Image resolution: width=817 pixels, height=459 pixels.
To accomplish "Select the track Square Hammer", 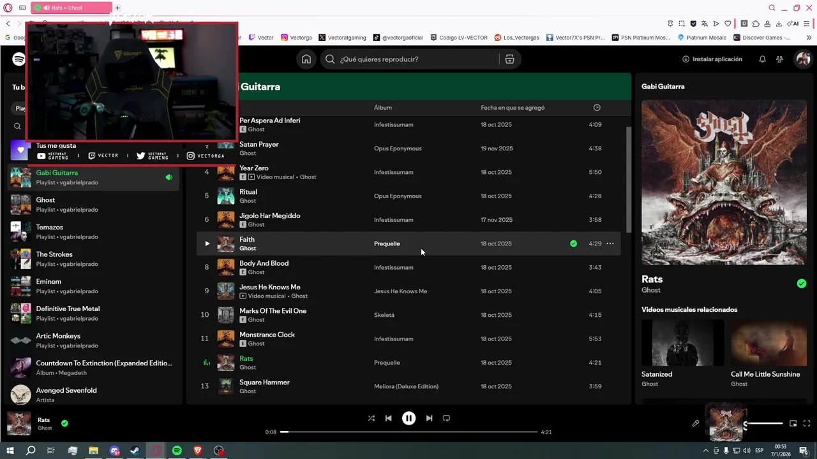I will [x=264, y=382].
